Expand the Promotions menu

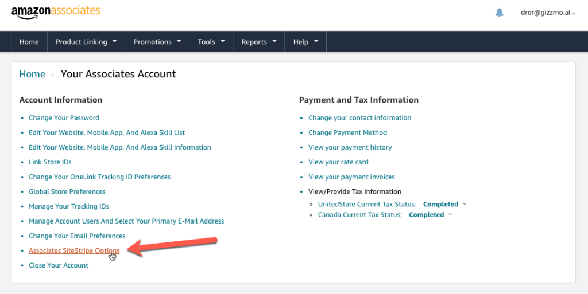click(x=157, y=42)
